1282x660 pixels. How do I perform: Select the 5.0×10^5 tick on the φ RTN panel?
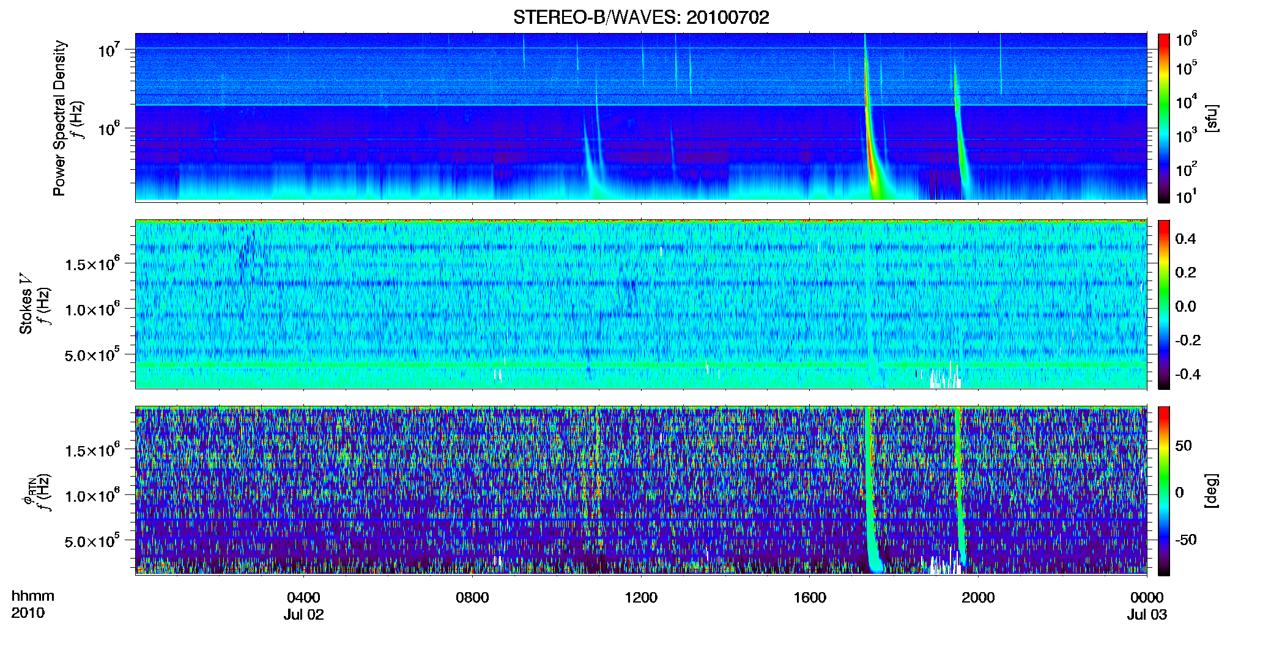point(92,540)
